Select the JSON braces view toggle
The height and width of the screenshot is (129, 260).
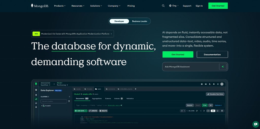[x=218, y=111]
